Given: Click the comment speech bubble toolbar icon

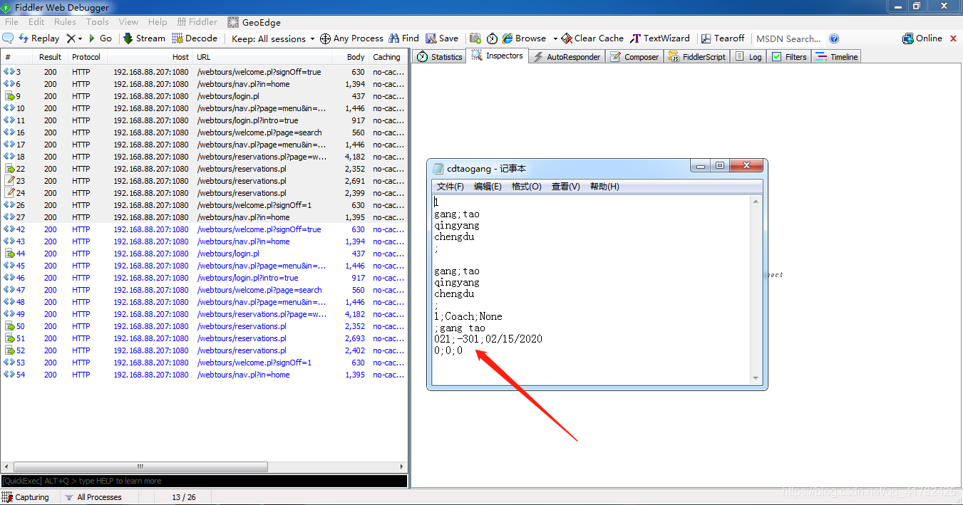Looking at the screenshot, I should (x=9, y=38).
